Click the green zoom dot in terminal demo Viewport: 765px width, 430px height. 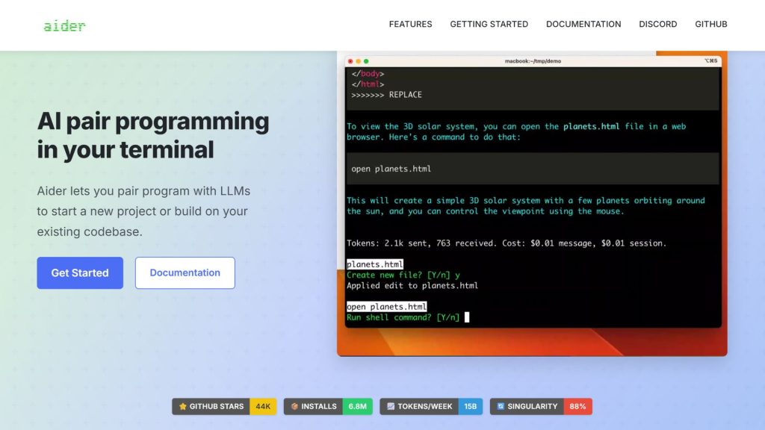click(366, 61)
